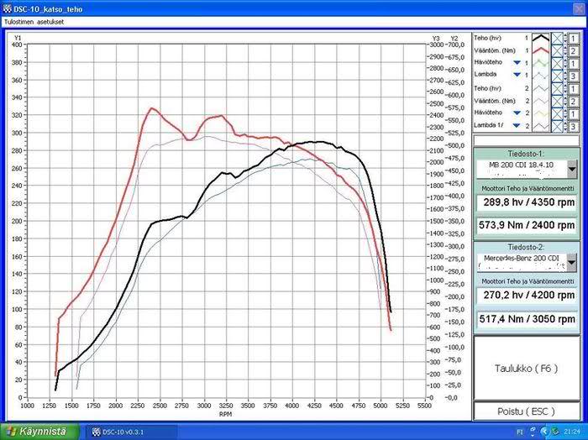Toggle the Teho (hv) 1 curve checkbox

coord(559,38)
